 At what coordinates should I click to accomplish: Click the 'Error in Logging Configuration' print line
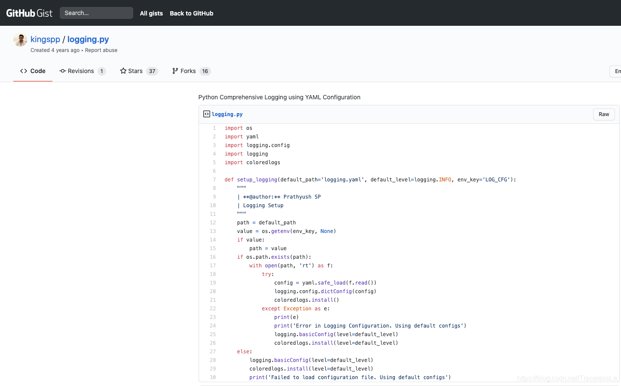click(x=370, y=326)
